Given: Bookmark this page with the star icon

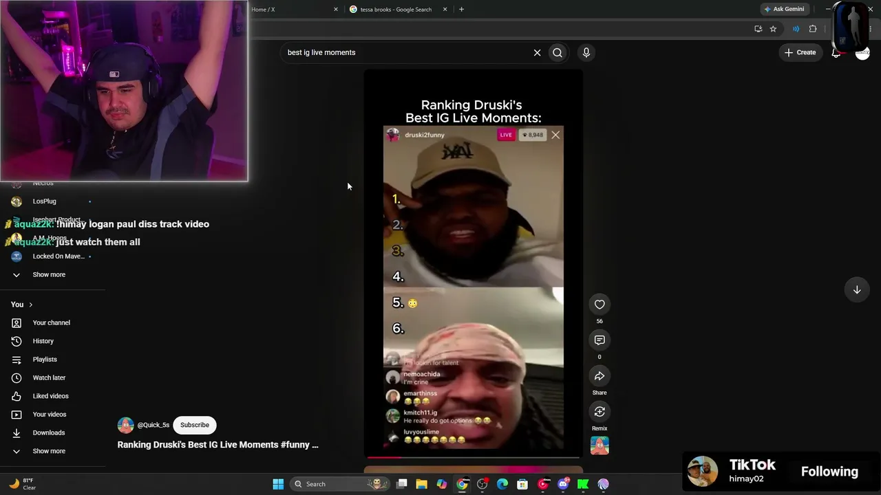Looking at the screenshot, I should click(773, 29).
